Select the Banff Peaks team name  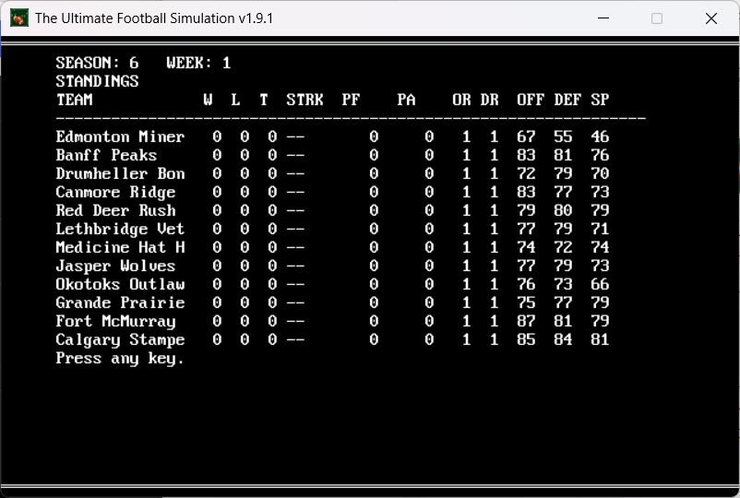click(106, 155)
